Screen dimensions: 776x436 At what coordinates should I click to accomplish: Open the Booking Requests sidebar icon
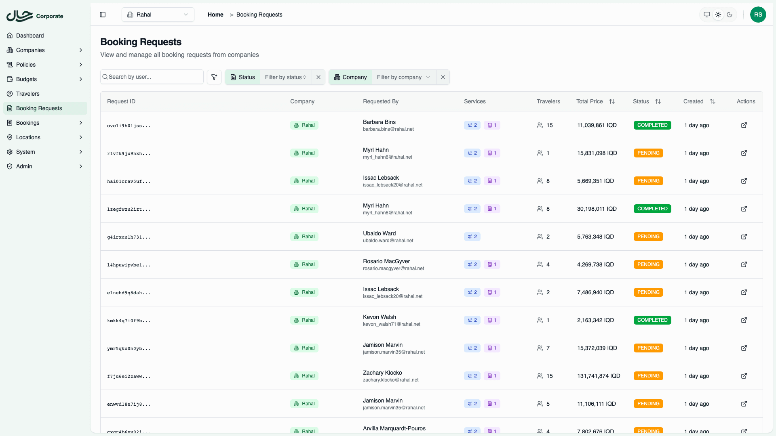[x=10, y=108]
